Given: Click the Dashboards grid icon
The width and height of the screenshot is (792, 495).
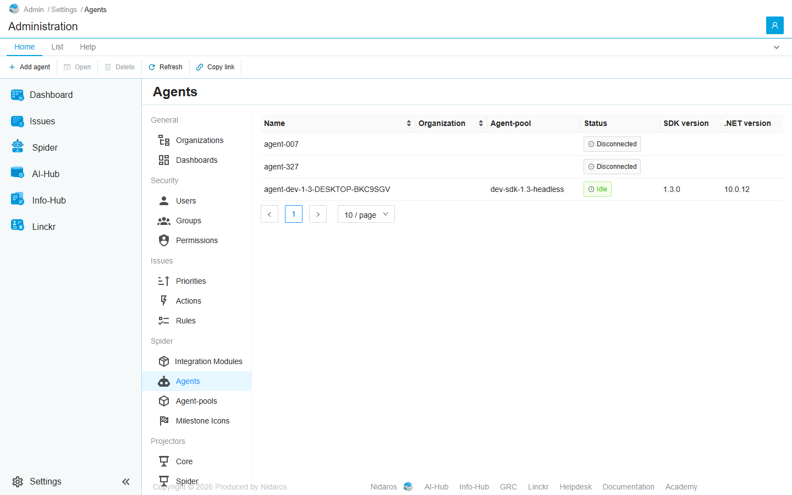Looking at the screenshot, I should [164, 160].
